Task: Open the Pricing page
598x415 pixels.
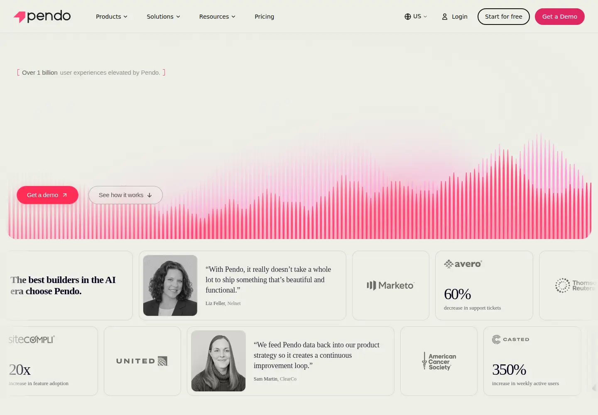Action: point(265,17)
